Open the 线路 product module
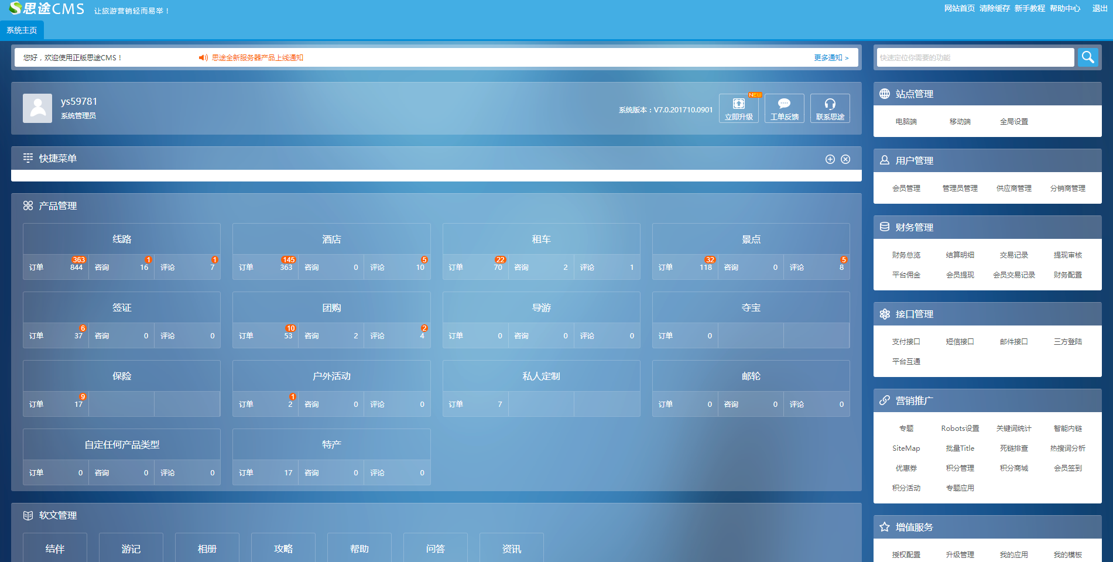 (122, 239)
